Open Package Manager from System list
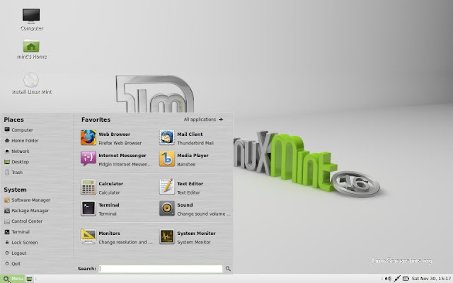This screenshot has width=453, height=283. click(26, 211)
